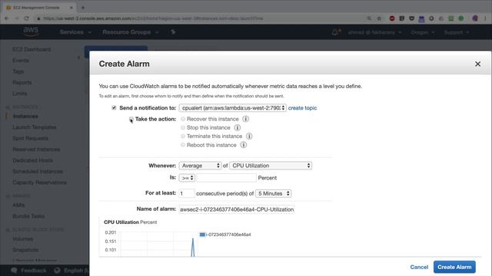
Task: Collapse the Elastic Block Store section
Action: pyautogui.click(x=8, y=230)
